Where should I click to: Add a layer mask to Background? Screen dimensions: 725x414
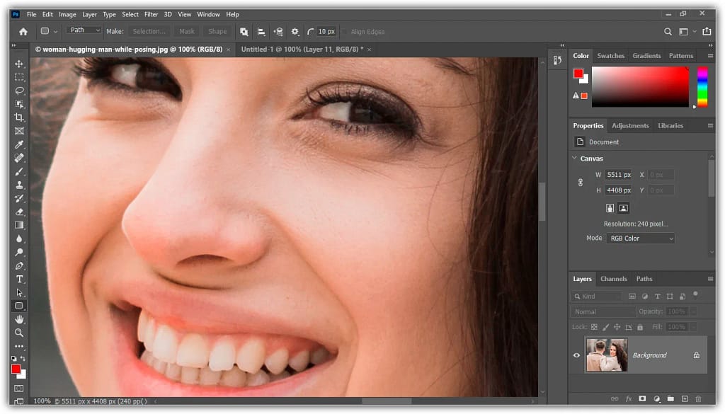coord(643,398)
